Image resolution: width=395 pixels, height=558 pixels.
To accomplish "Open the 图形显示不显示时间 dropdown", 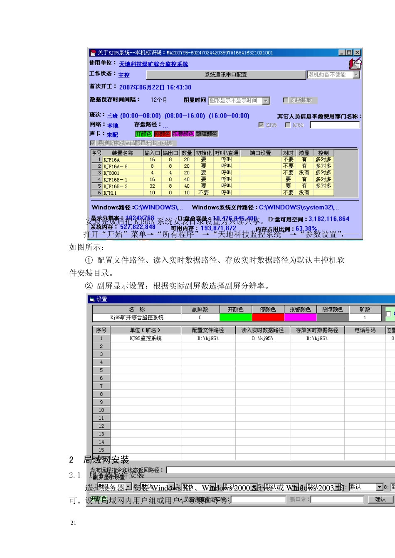I will tap(266, 100).
